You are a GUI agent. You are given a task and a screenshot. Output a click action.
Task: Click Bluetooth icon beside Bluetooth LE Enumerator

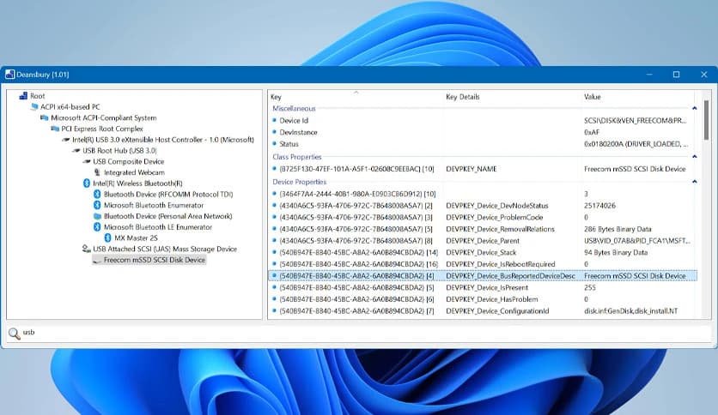point(97,227)
